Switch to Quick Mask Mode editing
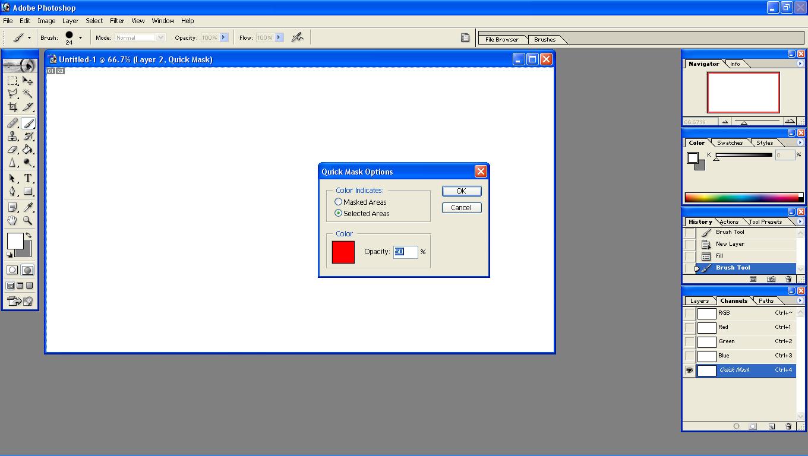 (27, 270)
